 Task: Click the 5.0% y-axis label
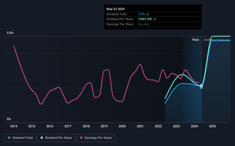10,33
